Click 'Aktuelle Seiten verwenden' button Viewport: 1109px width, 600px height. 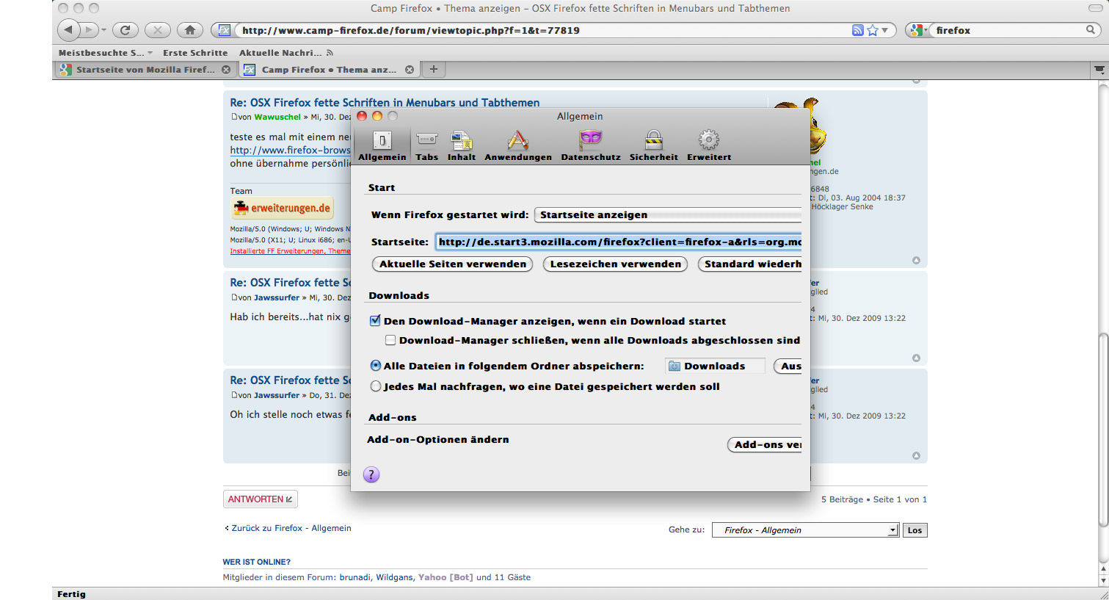[453, 264]
